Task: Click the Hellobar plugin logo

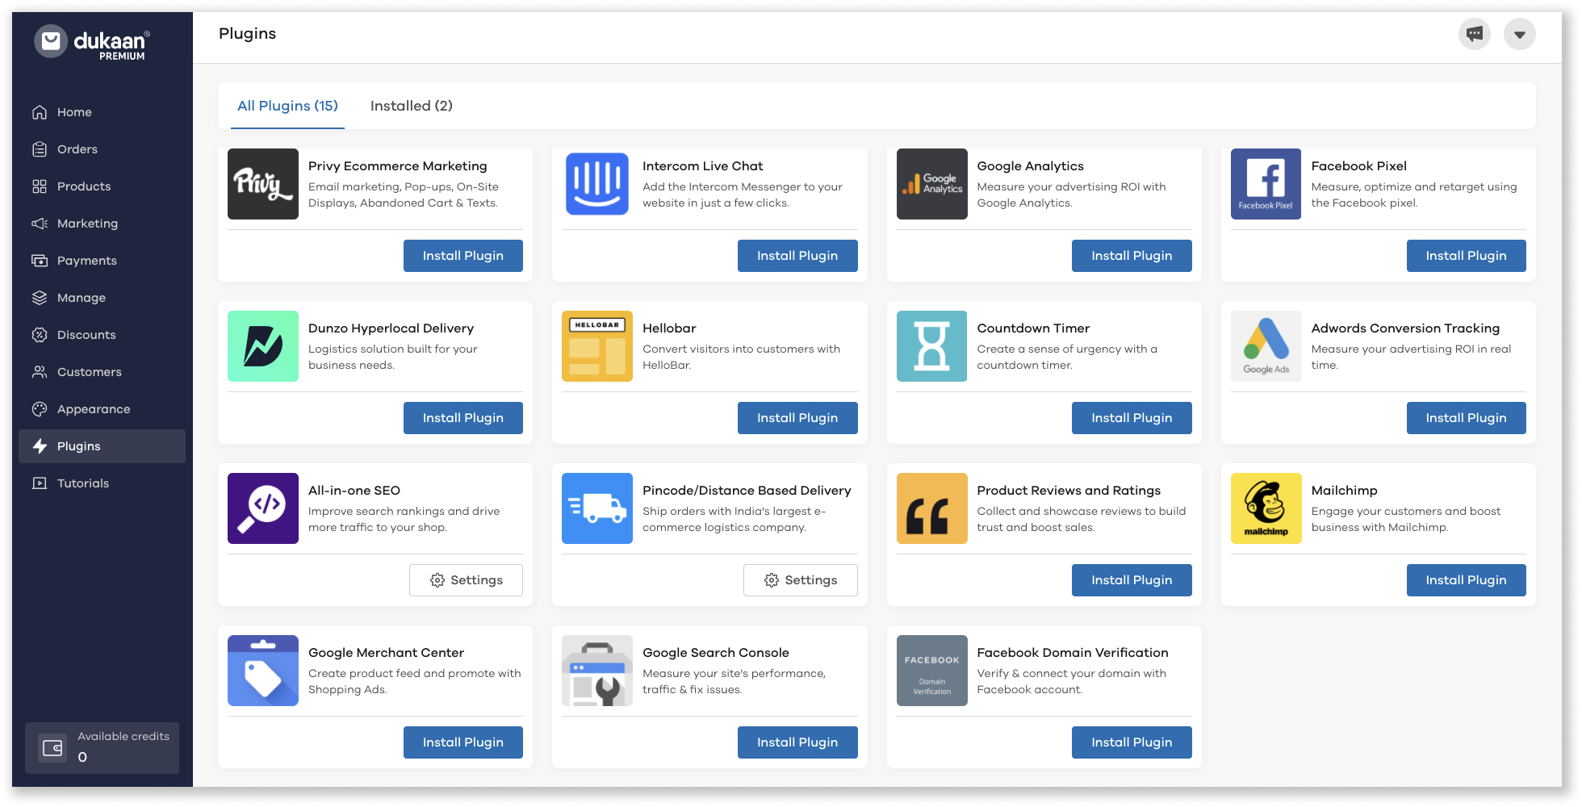Action: (x=597, y=346)
